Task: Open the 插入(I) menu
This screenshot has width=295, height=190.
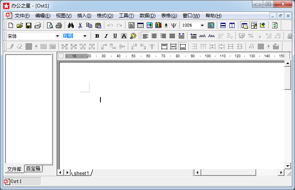Action: (x=84, y=16)
